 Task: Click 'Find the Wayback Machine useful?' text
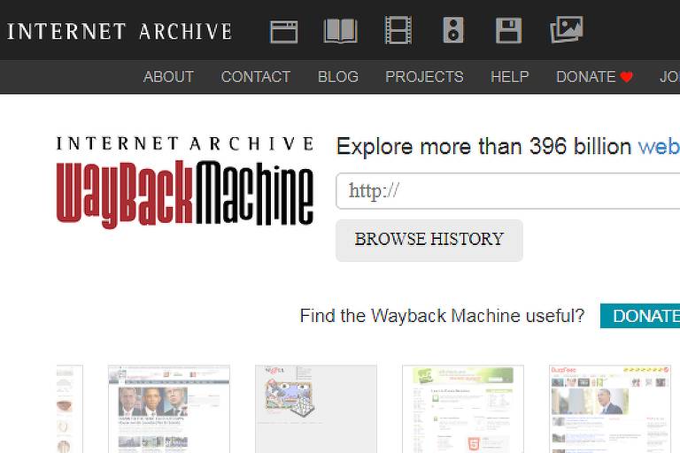pyautogui.click(x=442, y=316)
